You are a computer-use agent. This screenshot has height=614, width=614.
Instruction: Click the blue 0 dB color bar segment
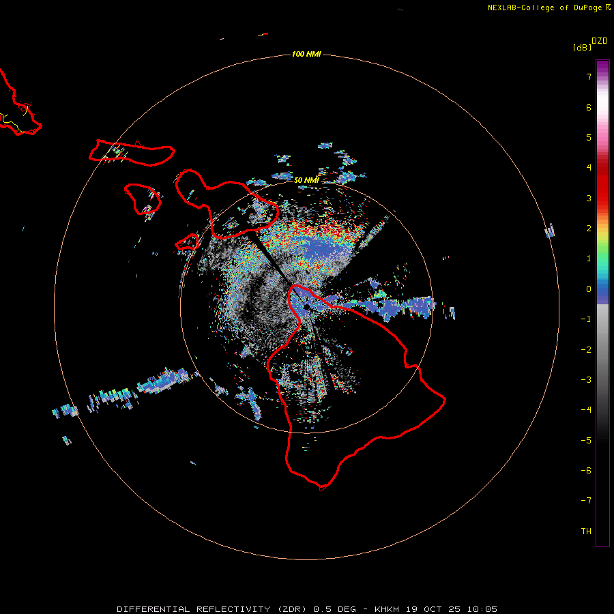click(x=602, y=292)
